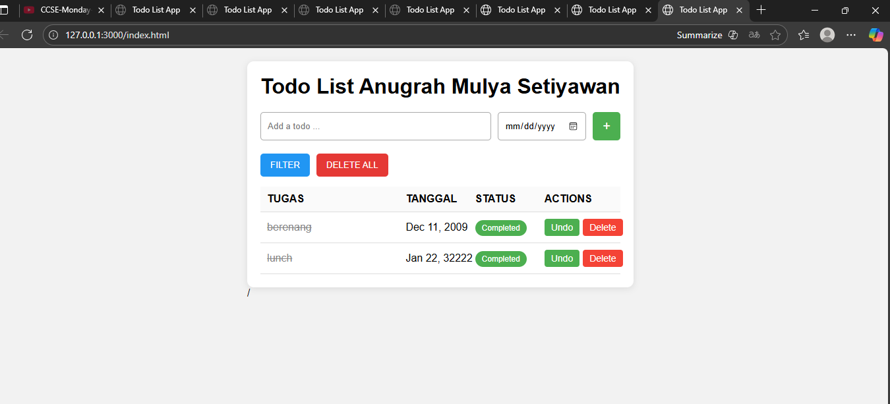Screen dimensions: 890x404
Task: Open the Copilot icon in the toolbar
Action: pos(875,35)
